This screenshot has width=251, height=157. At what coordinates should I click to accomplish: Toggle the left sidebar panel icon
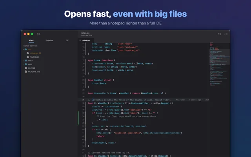click(38, 34)
